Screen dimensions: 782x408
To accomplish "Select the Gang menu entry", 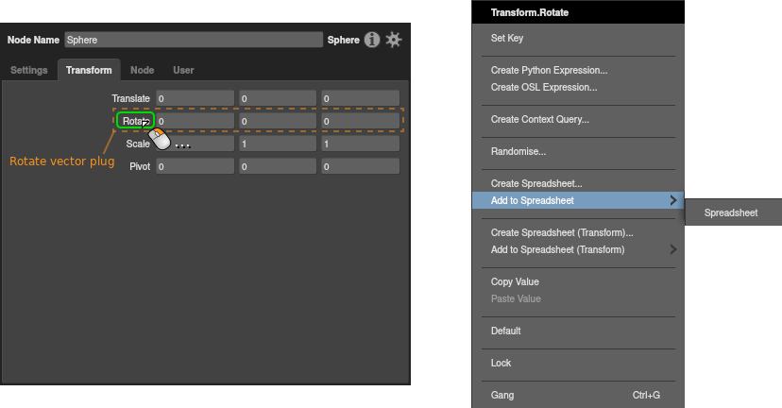I will pyautogui.click(x=502, y=395).
